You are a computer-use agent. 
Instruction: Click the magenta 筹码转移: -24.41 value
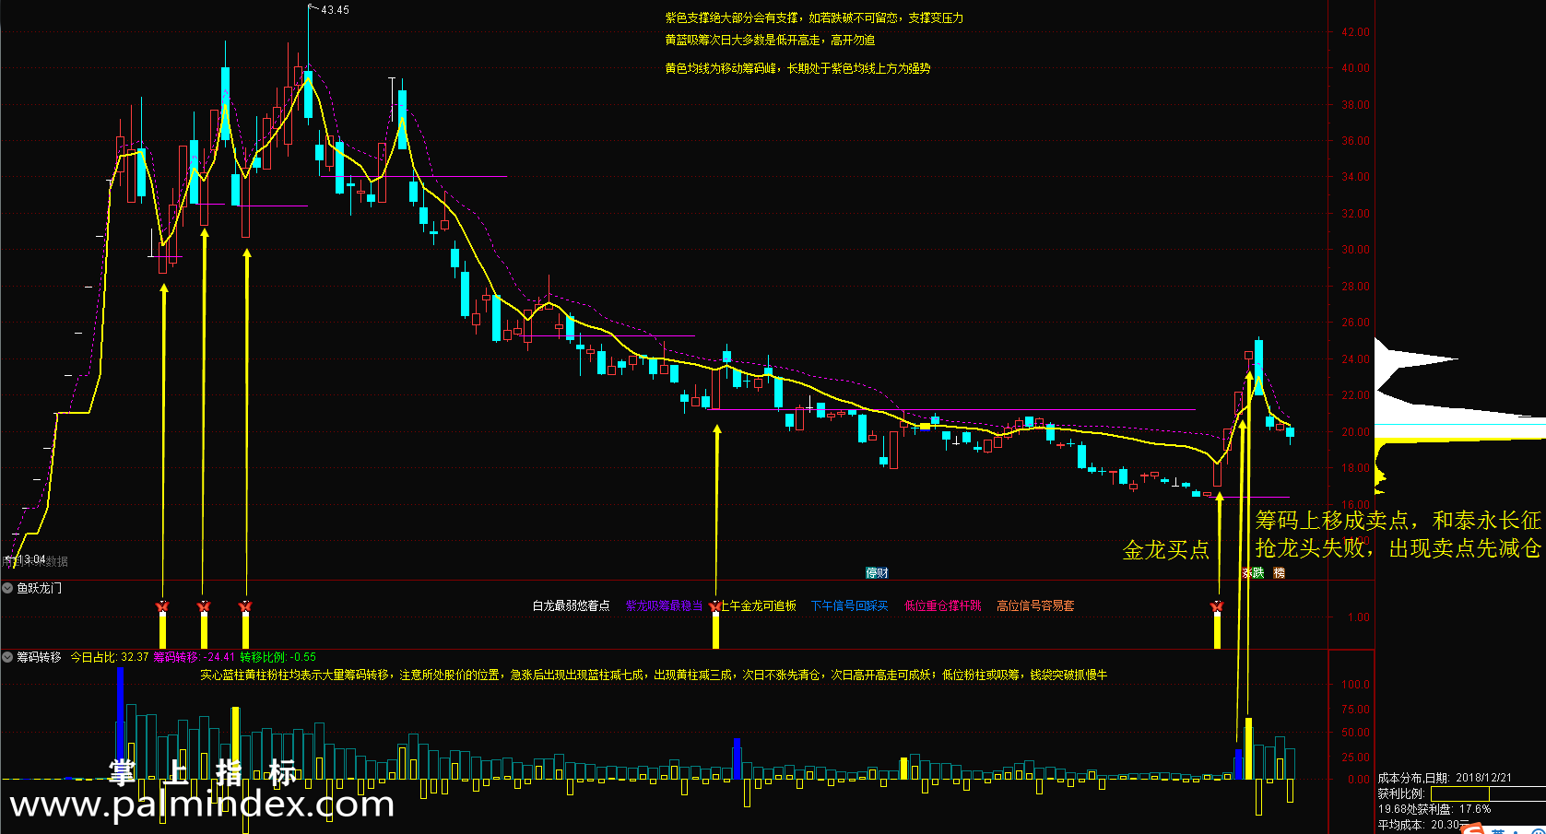[195, 657]
